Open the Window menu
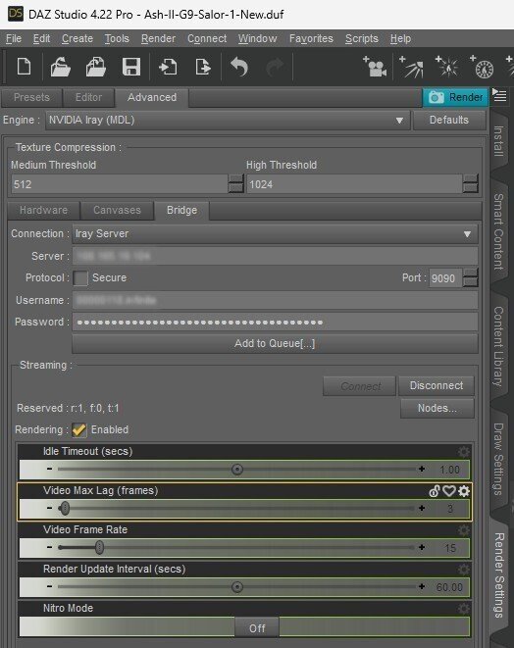The image size is (514, 648). [257, 39]
